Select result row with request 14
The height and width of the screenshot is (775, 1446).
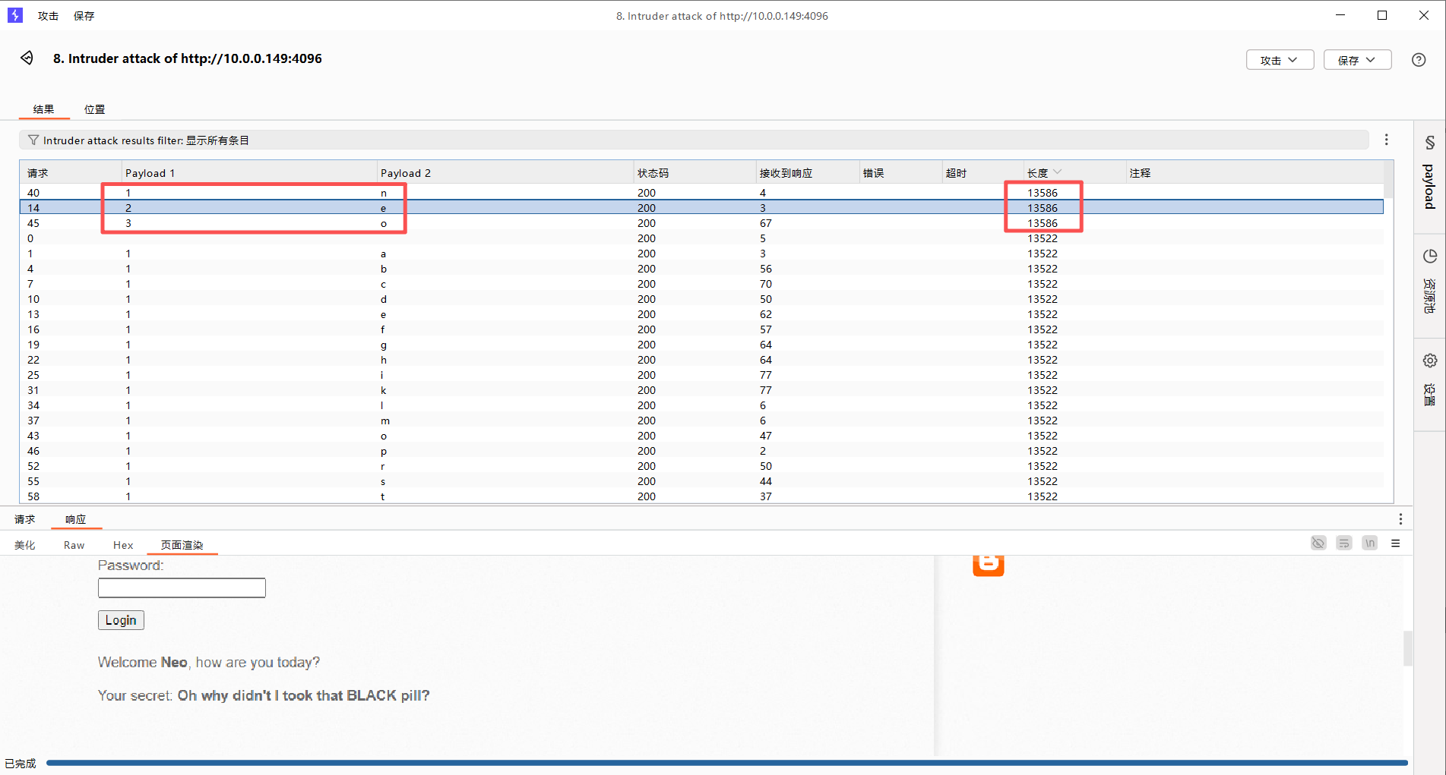(701, 208)
